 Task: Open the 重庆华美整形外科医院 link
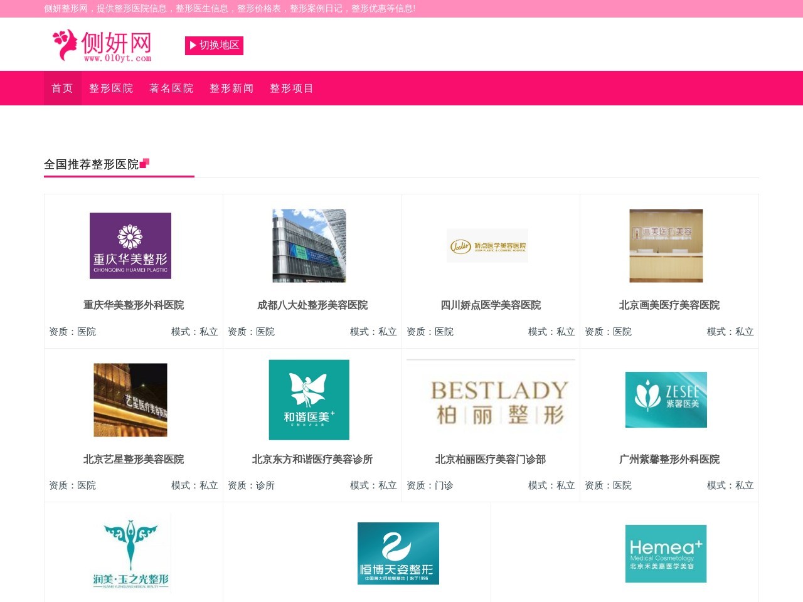(x=134, y=305)
